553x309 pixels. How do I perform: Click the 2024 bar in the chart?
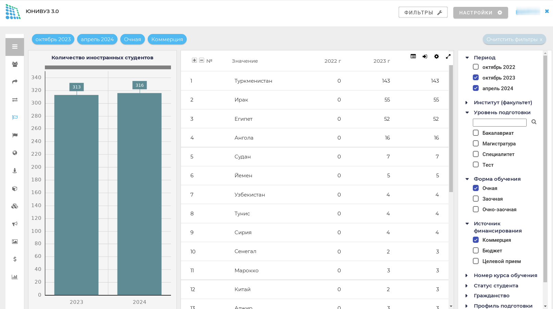click(x=139, y=194)
